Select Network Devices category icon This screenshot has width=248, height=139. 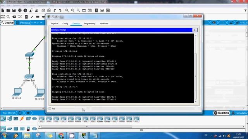coord(3,119)
